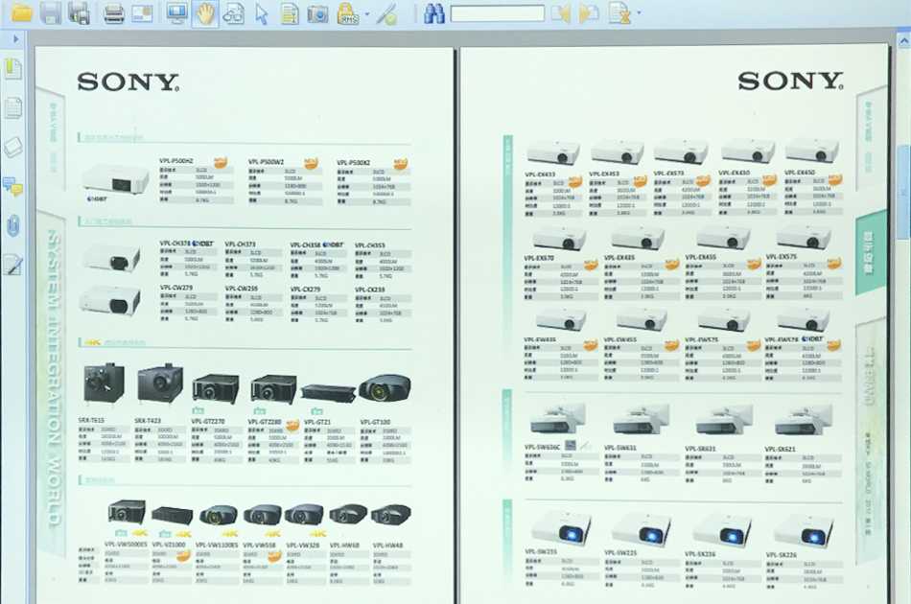This screenshot has width=911, height=604.
Task: Show the Pages thumbnail panel
Action: tap(12, 107)
